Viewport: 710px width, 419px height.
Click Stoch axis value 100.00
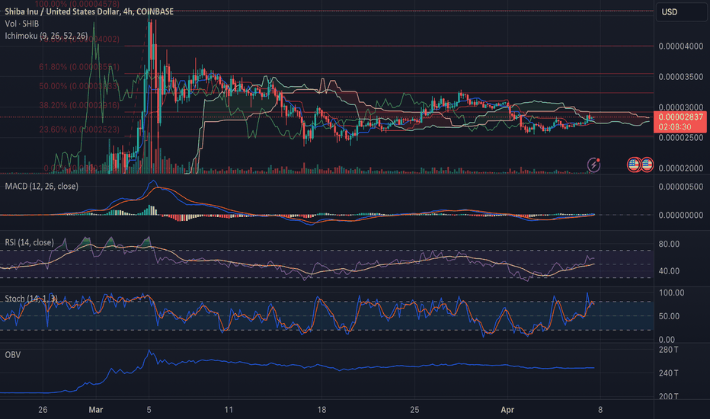[671, 293]
